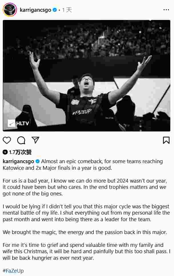Click the caption line 'We brought the magic'
Screen dimensions: 174x276
[85, 232]
